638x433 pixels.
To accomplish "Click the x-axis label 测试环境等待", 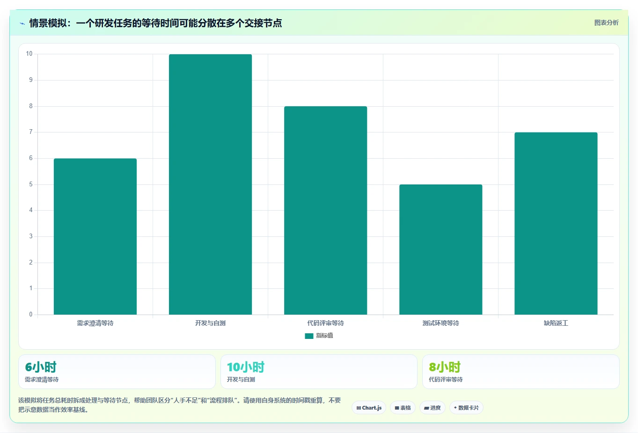I will click(x=440, y=323).
